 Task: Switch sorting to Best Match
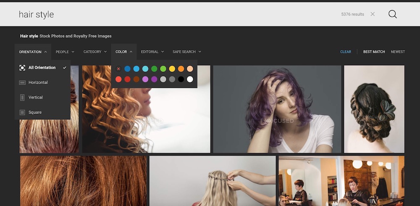pos(374,52)
